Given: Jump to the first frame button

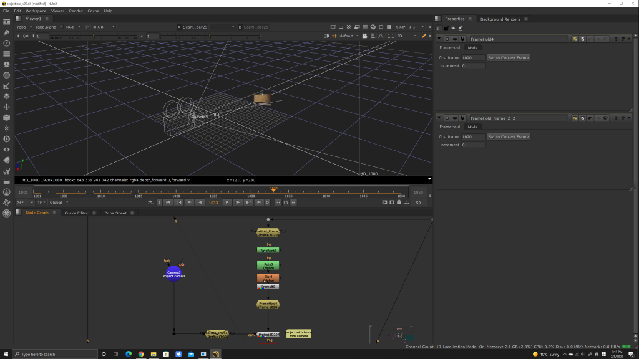Looking at the screenshot, I should [x=168, y=203].
